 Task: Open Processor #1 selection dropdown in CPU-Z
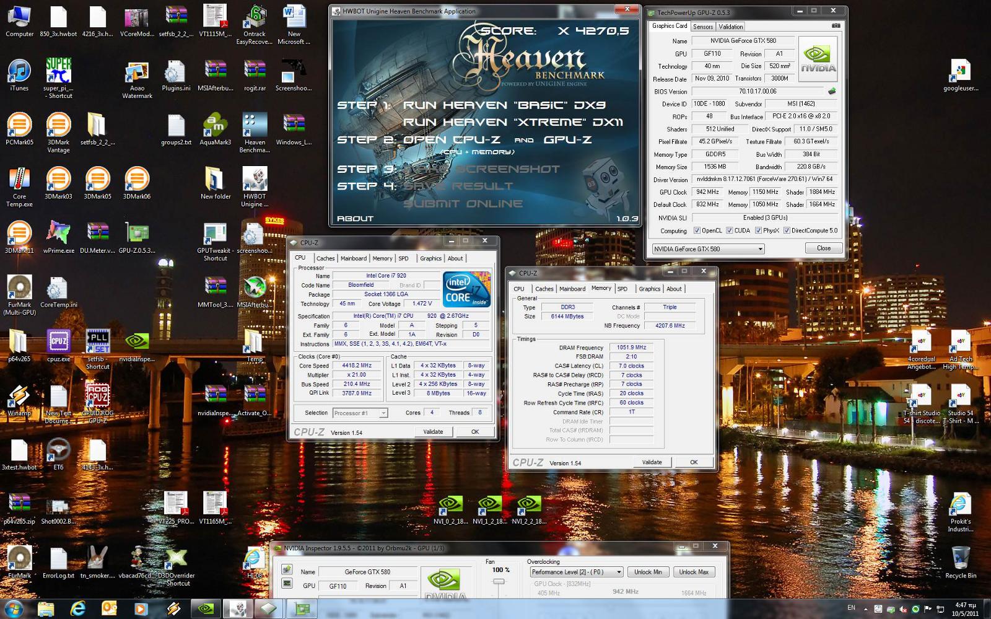[360, 413]
